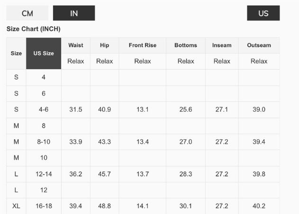The image size is (299, 214).
Task: Select the US size 8-10 cell
Action: 44,142
